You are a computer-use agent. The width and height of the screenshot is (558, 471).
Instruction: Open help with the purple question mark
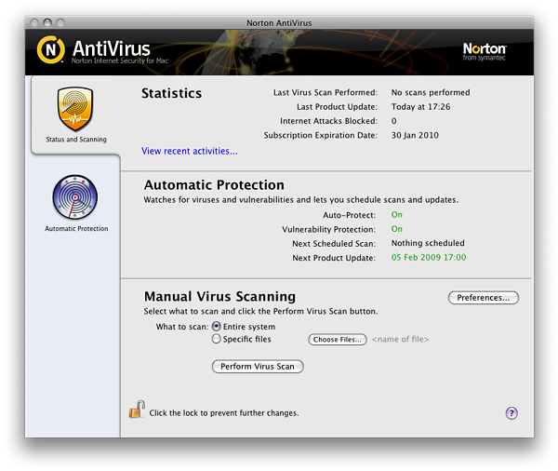pyautogui.click(x=511, y=413)
